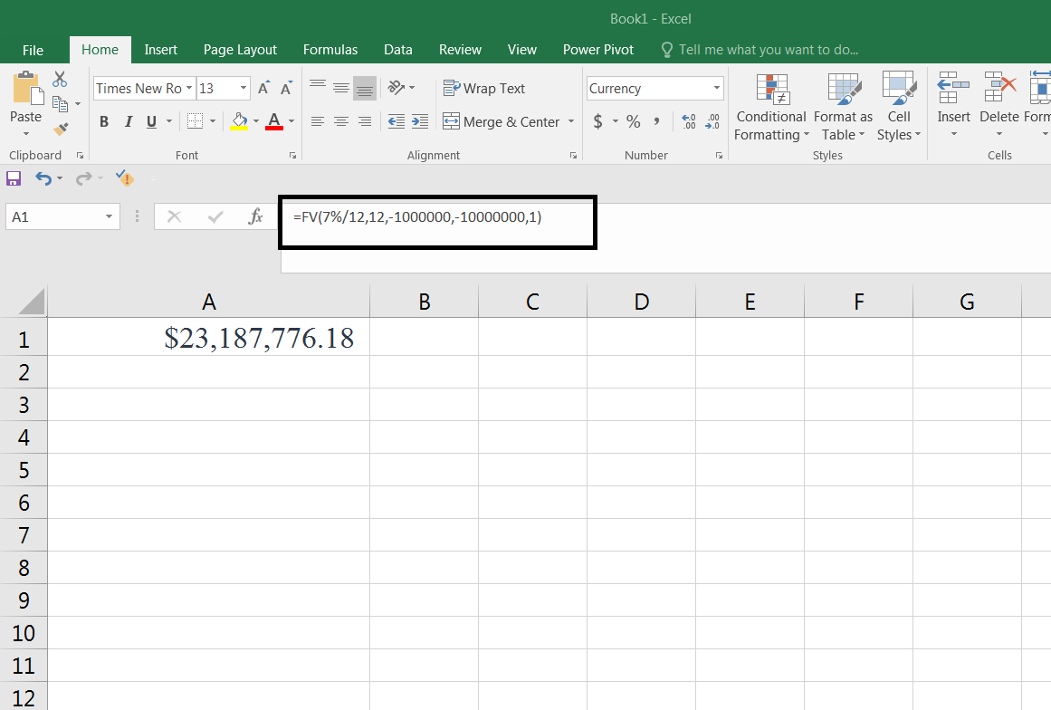Switch to the Review tab
Image resolution: width=1051 pixels, height=710 pixels.
click(460, 50)
